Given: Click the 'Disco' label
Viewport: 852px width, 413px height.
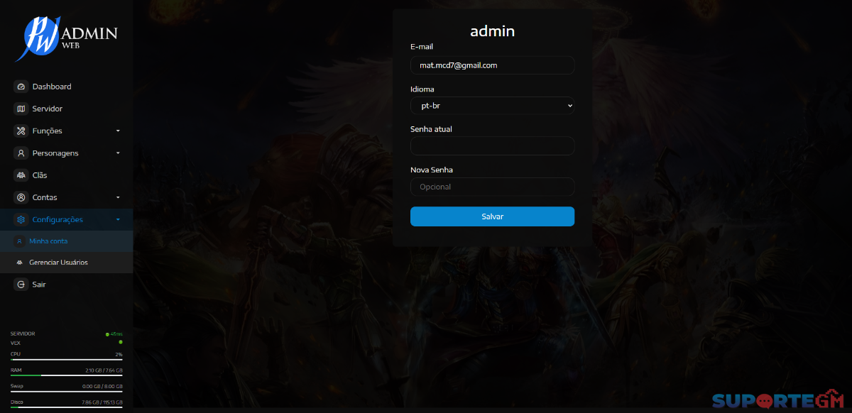Looking at the screenshot, I should tap(17, 402).
